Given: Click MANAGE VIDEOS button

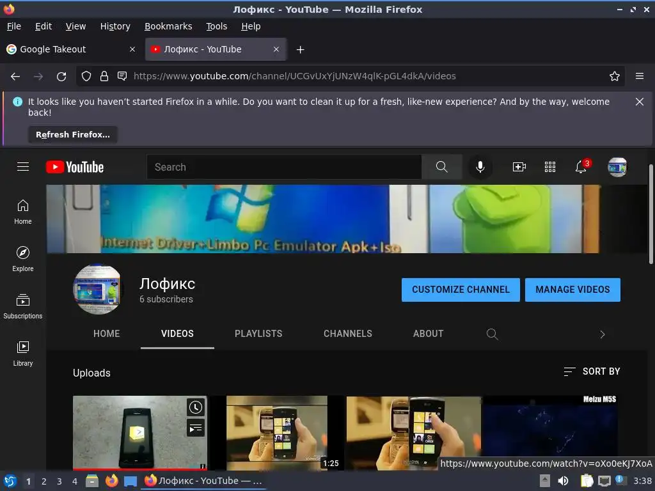Looking at the screenshot, I should [x=572, y=290].
